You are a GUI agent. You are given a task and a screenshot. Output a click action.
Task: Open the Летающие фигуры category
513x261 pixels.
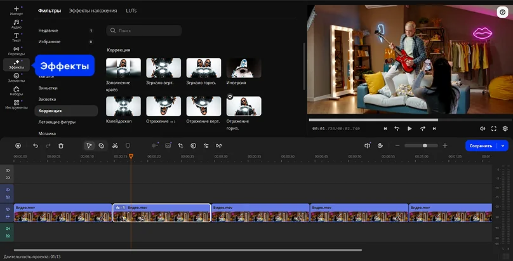point(66,122)
